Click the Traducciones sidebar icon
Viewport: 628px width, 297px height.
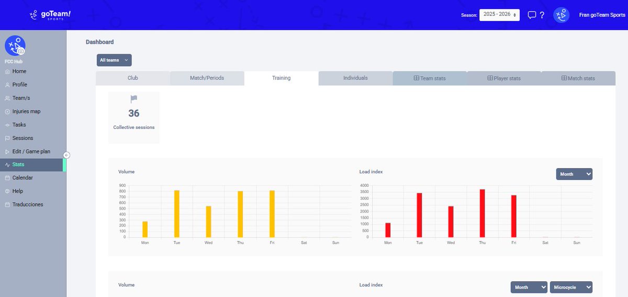point(7,205)
